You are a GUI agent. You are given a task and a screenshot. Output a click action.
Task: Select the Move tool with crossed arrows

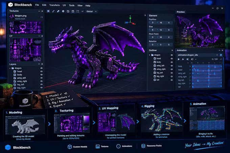click(48, 11)
